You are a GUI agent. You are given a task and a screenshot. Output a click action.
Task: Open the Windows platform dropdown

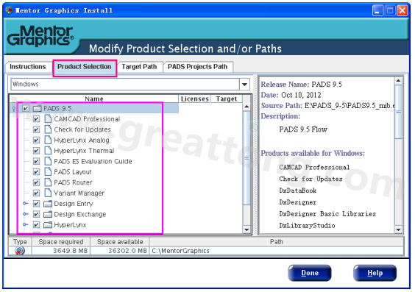tap(244, 85)
